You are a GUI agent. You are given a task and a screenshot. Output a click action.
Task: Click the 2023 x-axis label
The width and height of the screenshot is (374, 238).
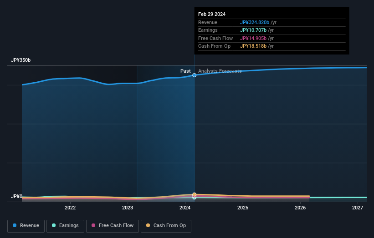[x=128, y=208]
